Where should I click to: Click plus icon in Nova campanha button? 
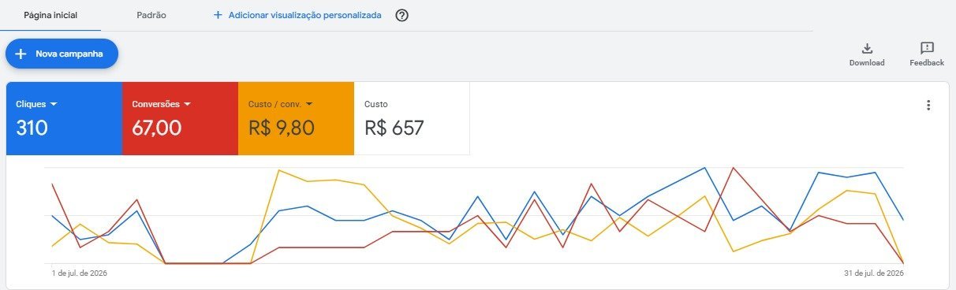point(21,54)
